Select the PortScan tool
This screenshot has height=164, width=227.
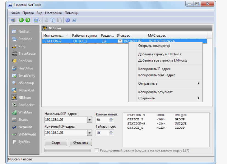(x=22, y=61)
